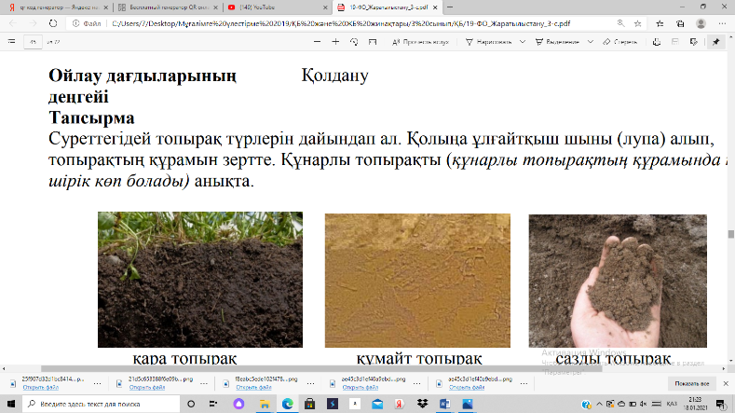Click the black soil (қара топырақ) image
Screen dimensions: 735x413
tap(200, 280)
